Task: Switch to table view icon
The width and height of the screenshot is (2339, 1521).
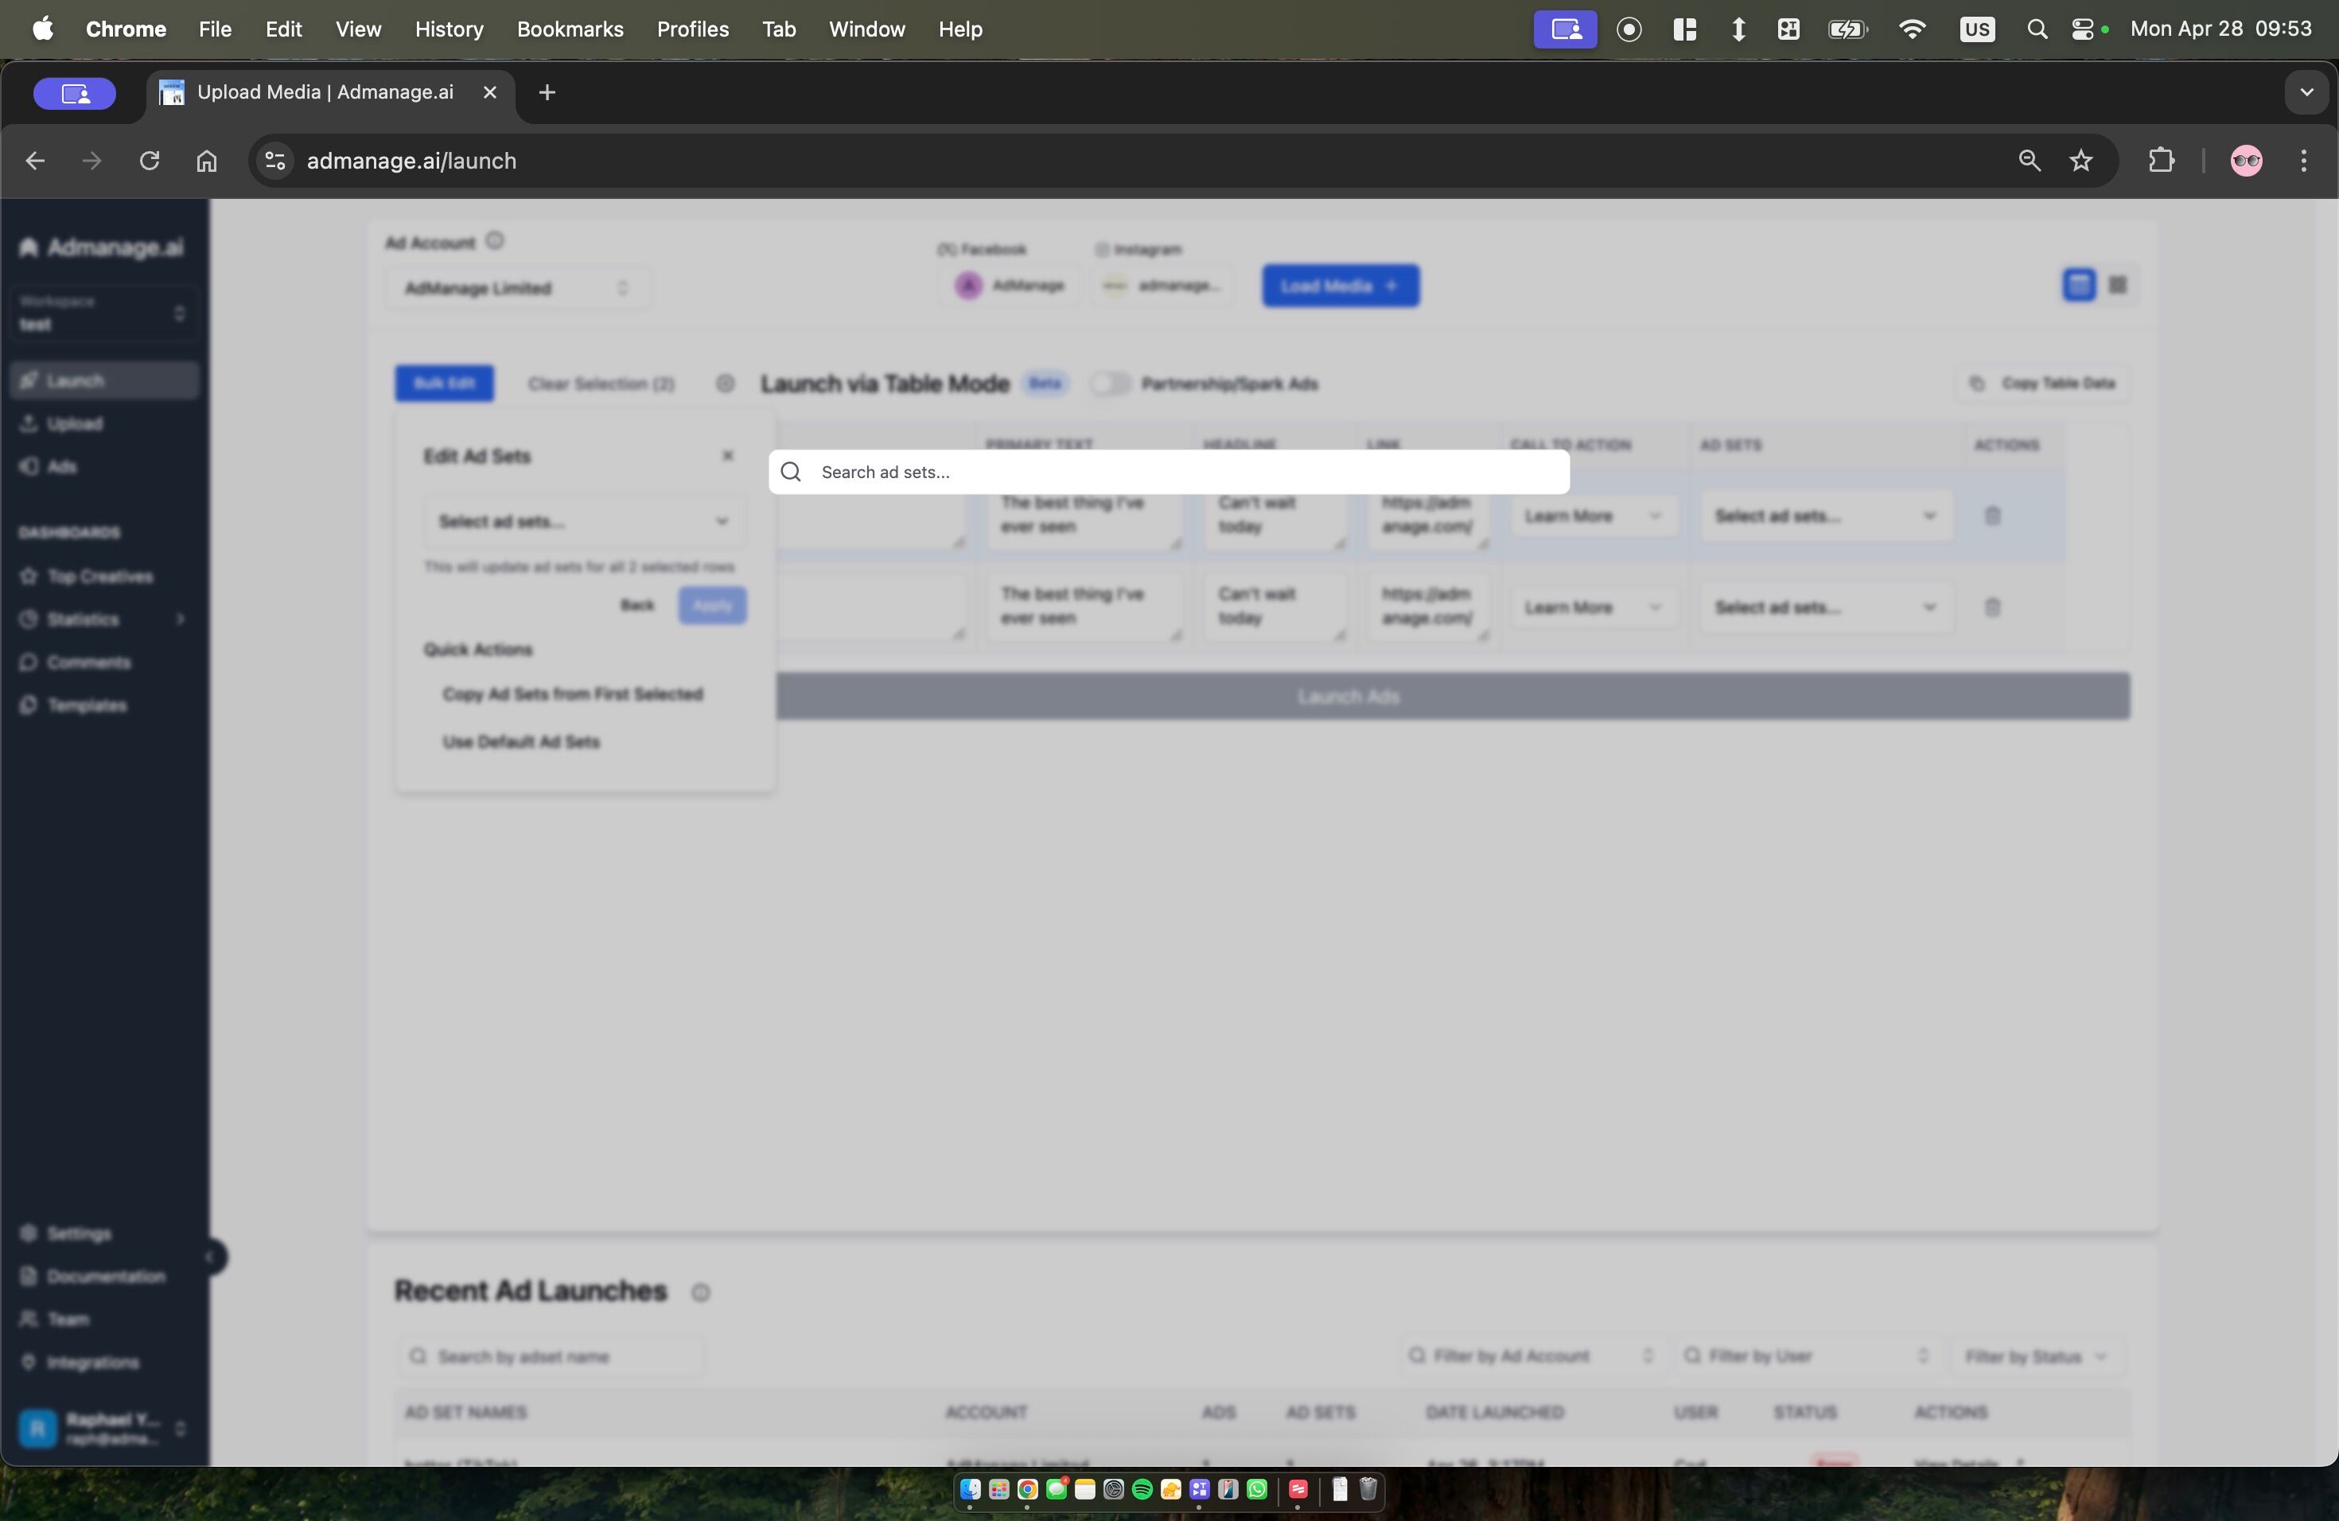Action: point(2077,285)
